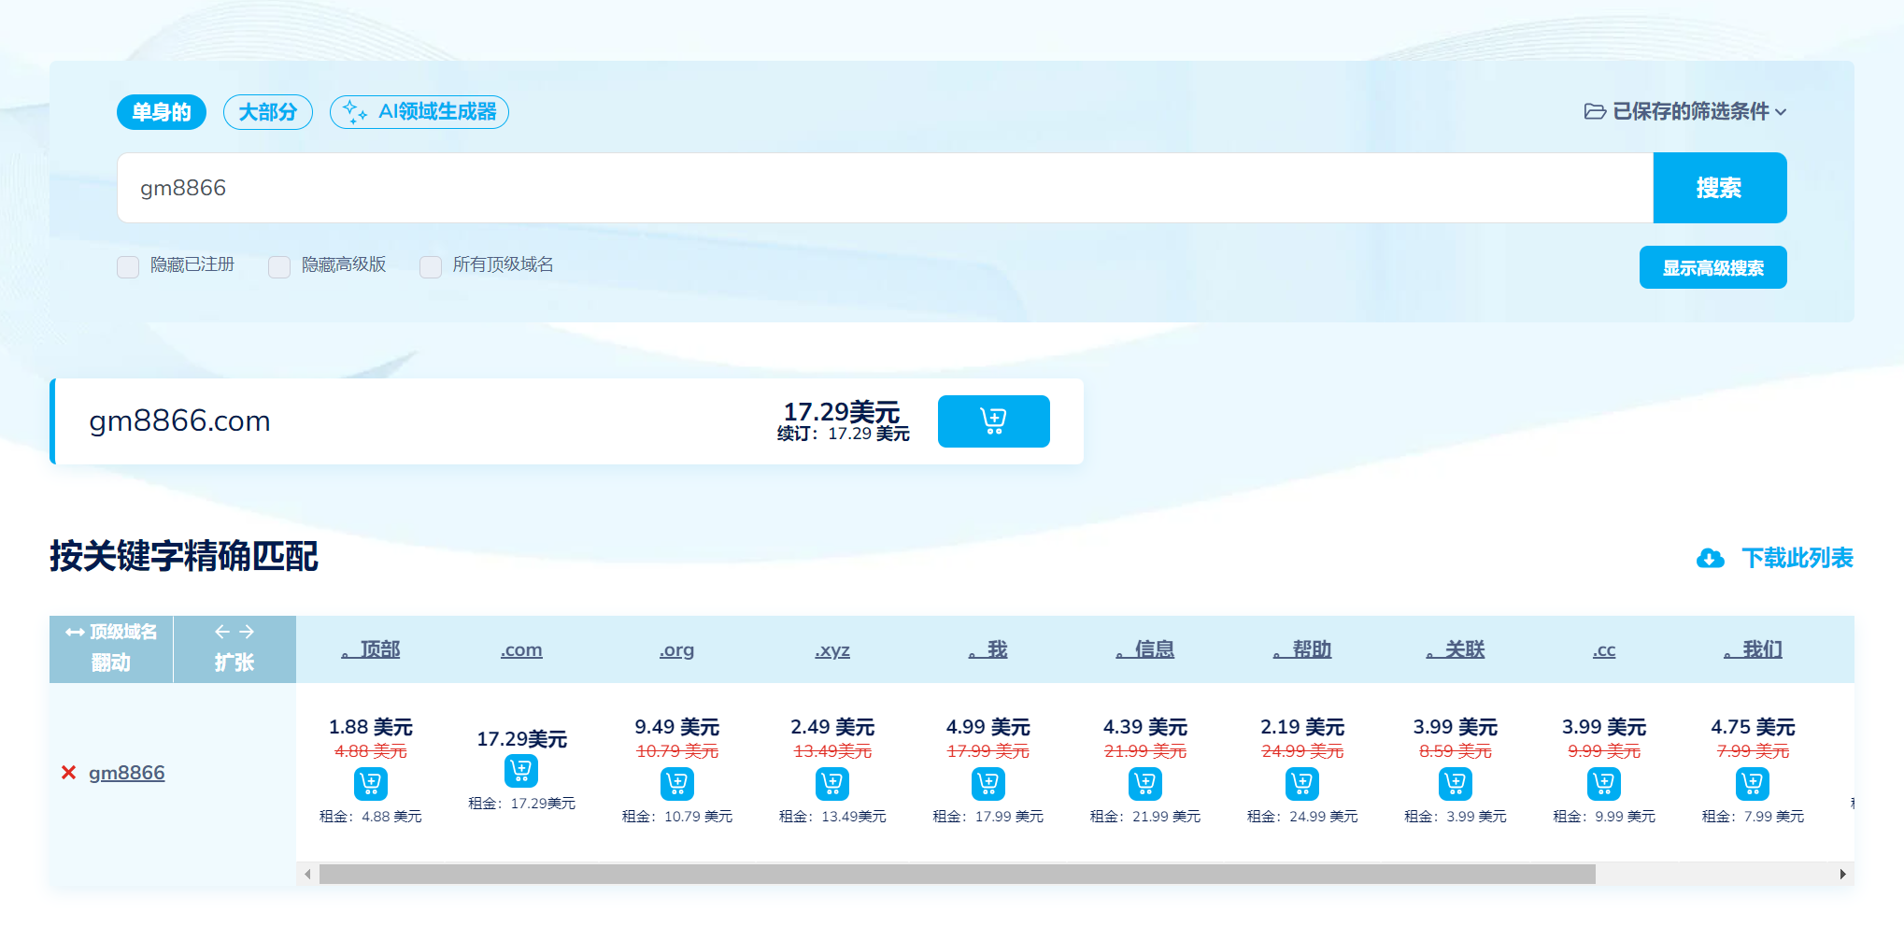Viewport: 1904px width, 926px height.
Task: Click the struck-through 24.99 美元 price
Action: [x=1302, y=751]
